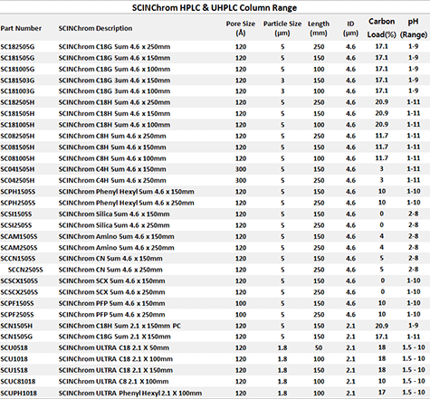Click the 'Particle Size (µm)' header
Viewport: 430px width, 399px height.
click(x=282, y=28)
